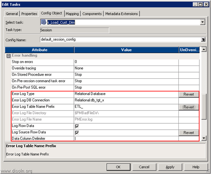Click the scrollbar down arrow in attribute grid

(204, 138)
